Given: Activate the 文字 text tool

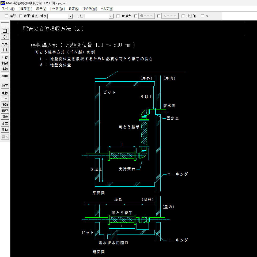Looking at the screenshot, I should pos(5,44).
